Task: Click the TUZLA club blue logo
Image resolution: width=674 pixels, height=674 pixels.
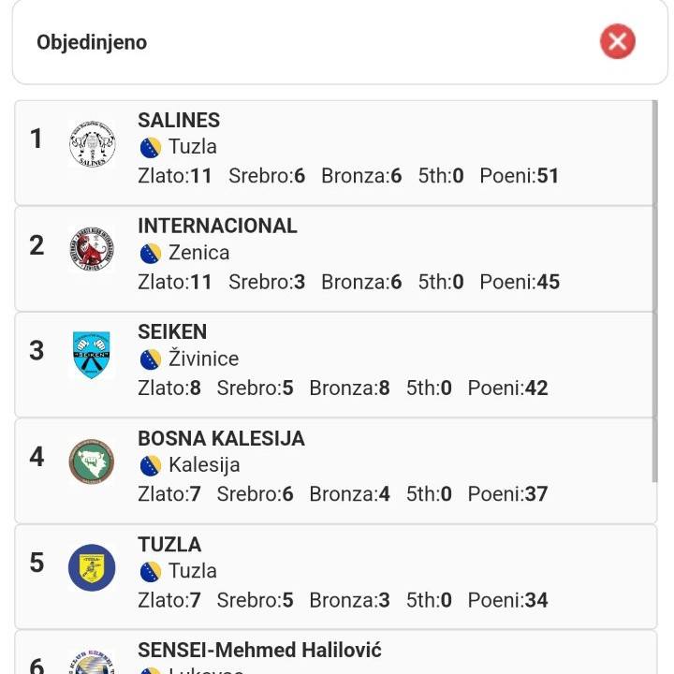Action: pos(92,567)
